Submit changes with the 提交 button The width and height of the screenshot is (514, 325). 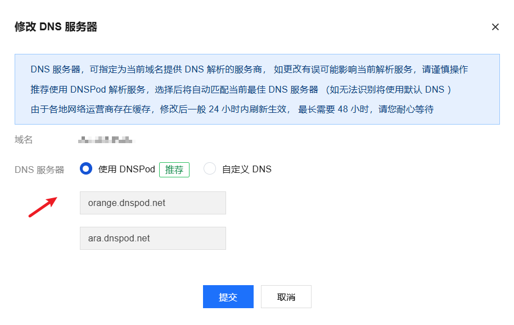tap(228, 297)
